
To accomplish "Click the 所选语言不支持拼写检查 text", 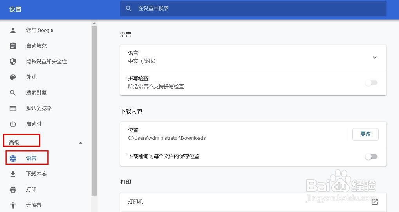I will tap(156, 86).
